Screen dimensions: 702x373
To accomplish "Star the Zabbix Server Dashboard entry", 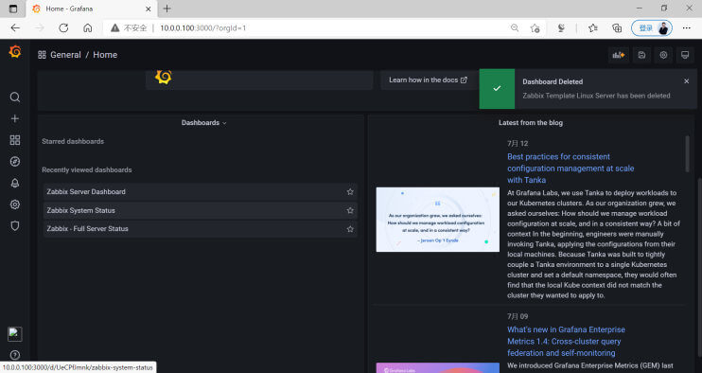I will pyautogui.click(x=350, y=191).
